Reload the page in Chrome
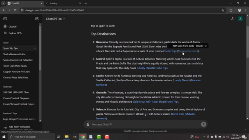Screen dimensions: 249x140 coord(15,10)
